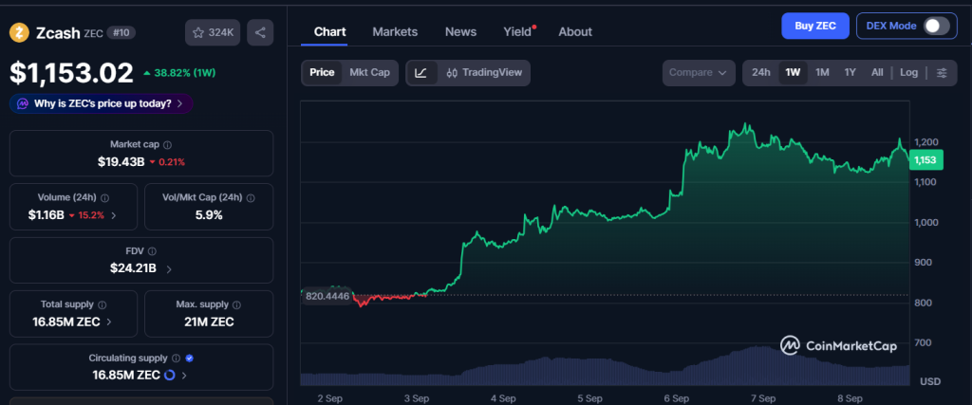Switch to News tab

pos(460,31)
